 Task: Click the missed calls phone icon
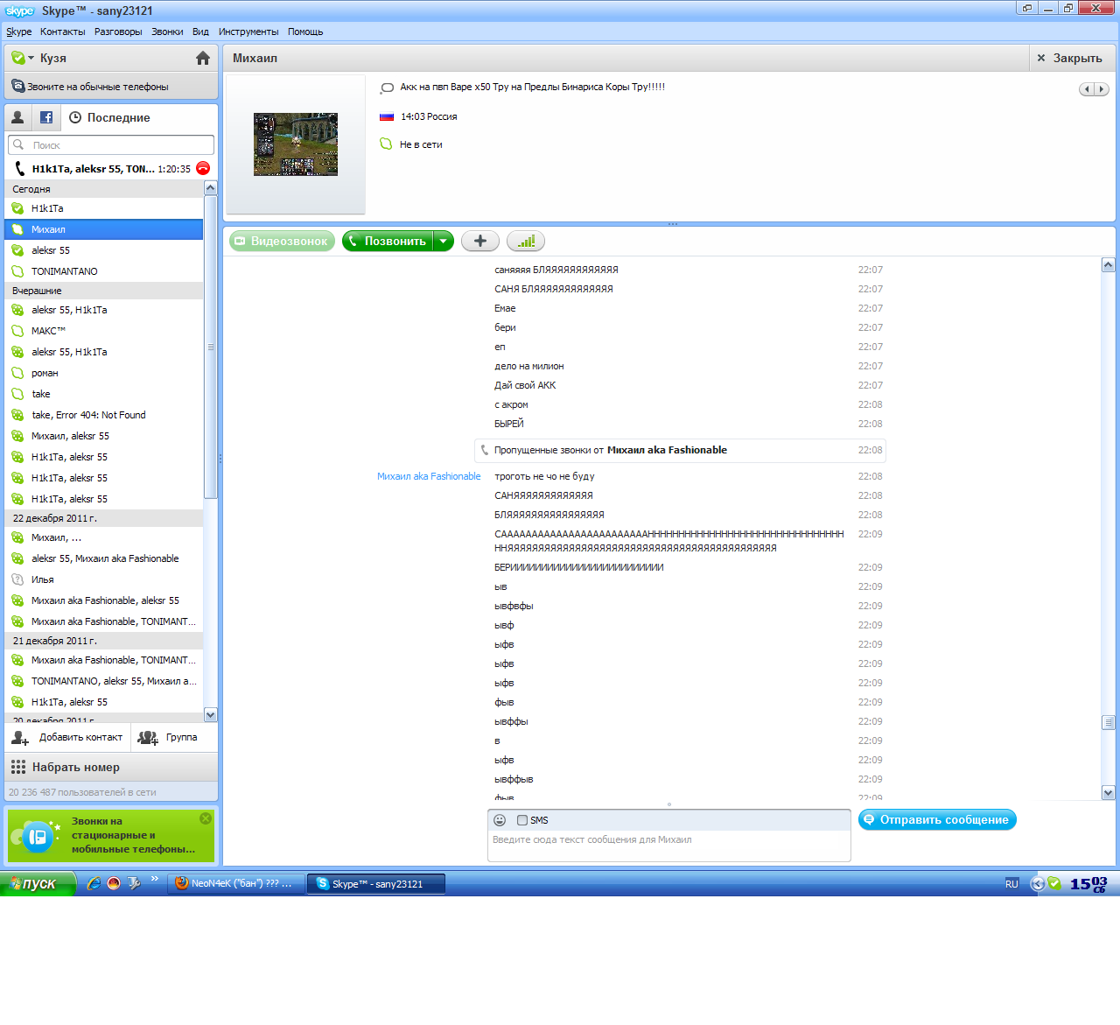point(485,450)
